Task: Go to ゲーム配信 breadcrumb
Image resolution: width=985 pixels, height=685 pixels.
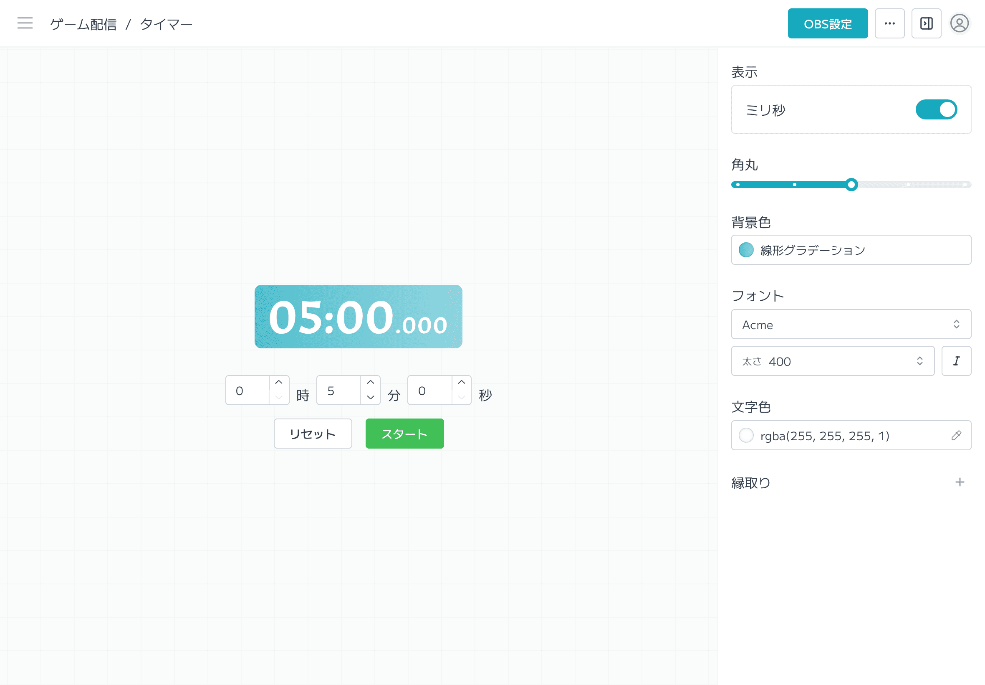Action: (83, 24)
